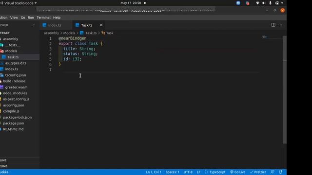The image size is (312, 175).
Task: Change indentation via Spaces: 1
Action: 172,172
